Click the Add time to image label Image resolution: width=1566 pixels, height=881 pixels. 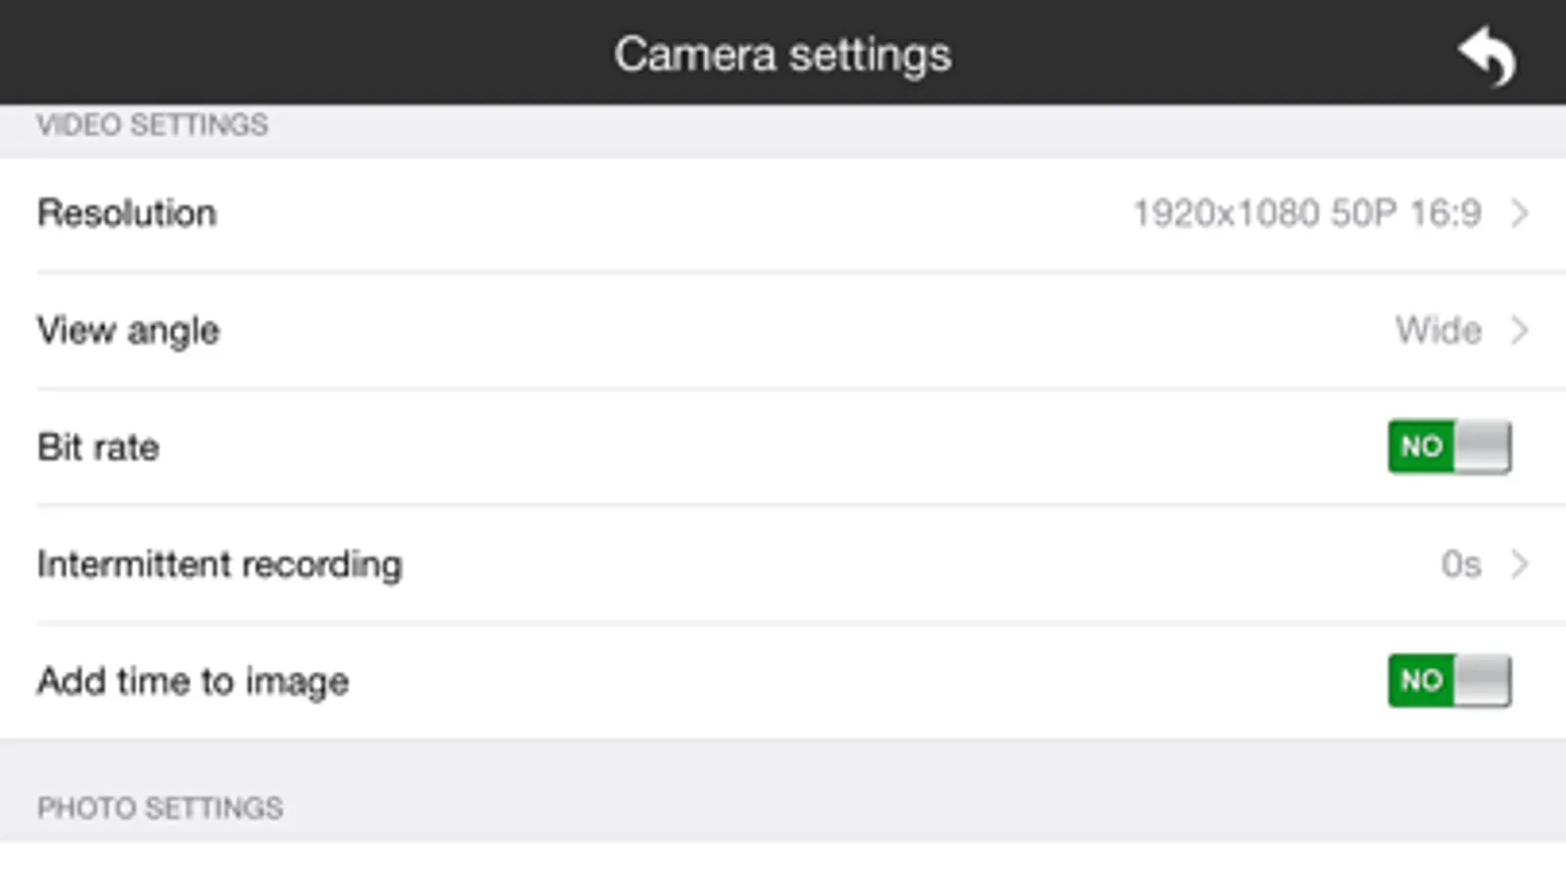pos(193,681)
